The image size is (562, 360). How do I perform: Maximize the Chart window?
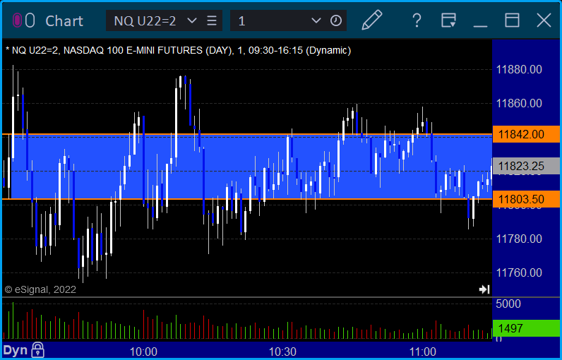click(x=512, y=20)
